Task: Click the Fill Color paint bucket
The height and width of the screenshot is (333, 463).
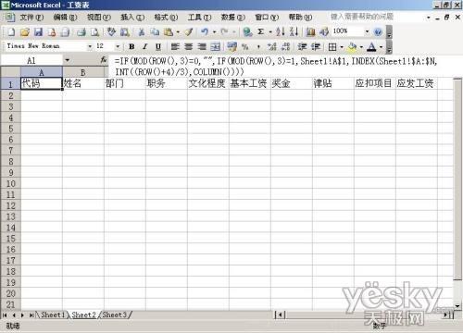Action: coord(352,47)
